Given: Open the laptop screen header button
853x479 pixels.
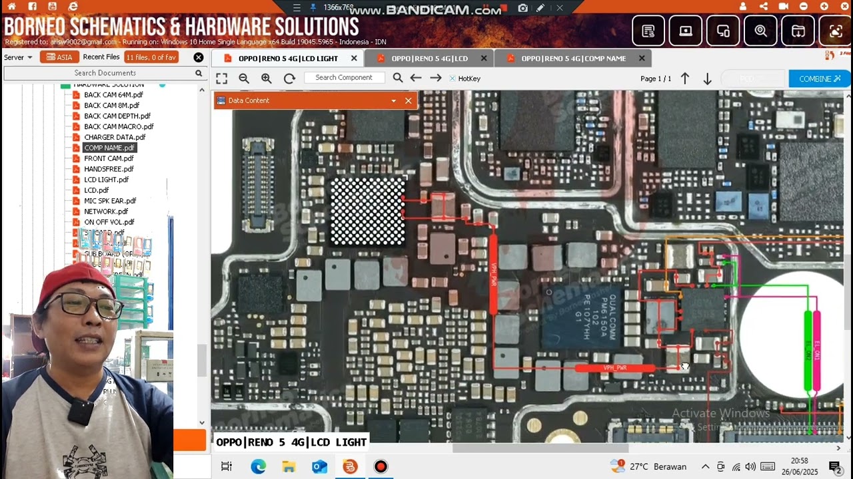Looking at the screenshot, I should pyautogui.click(x=686, y=31).
